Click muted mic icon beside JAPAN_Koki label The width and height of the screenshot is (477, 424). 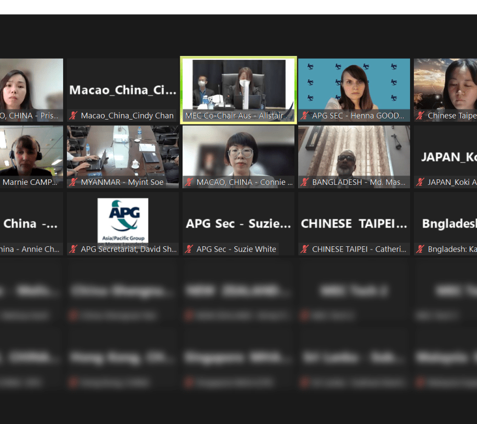point(421,182)
